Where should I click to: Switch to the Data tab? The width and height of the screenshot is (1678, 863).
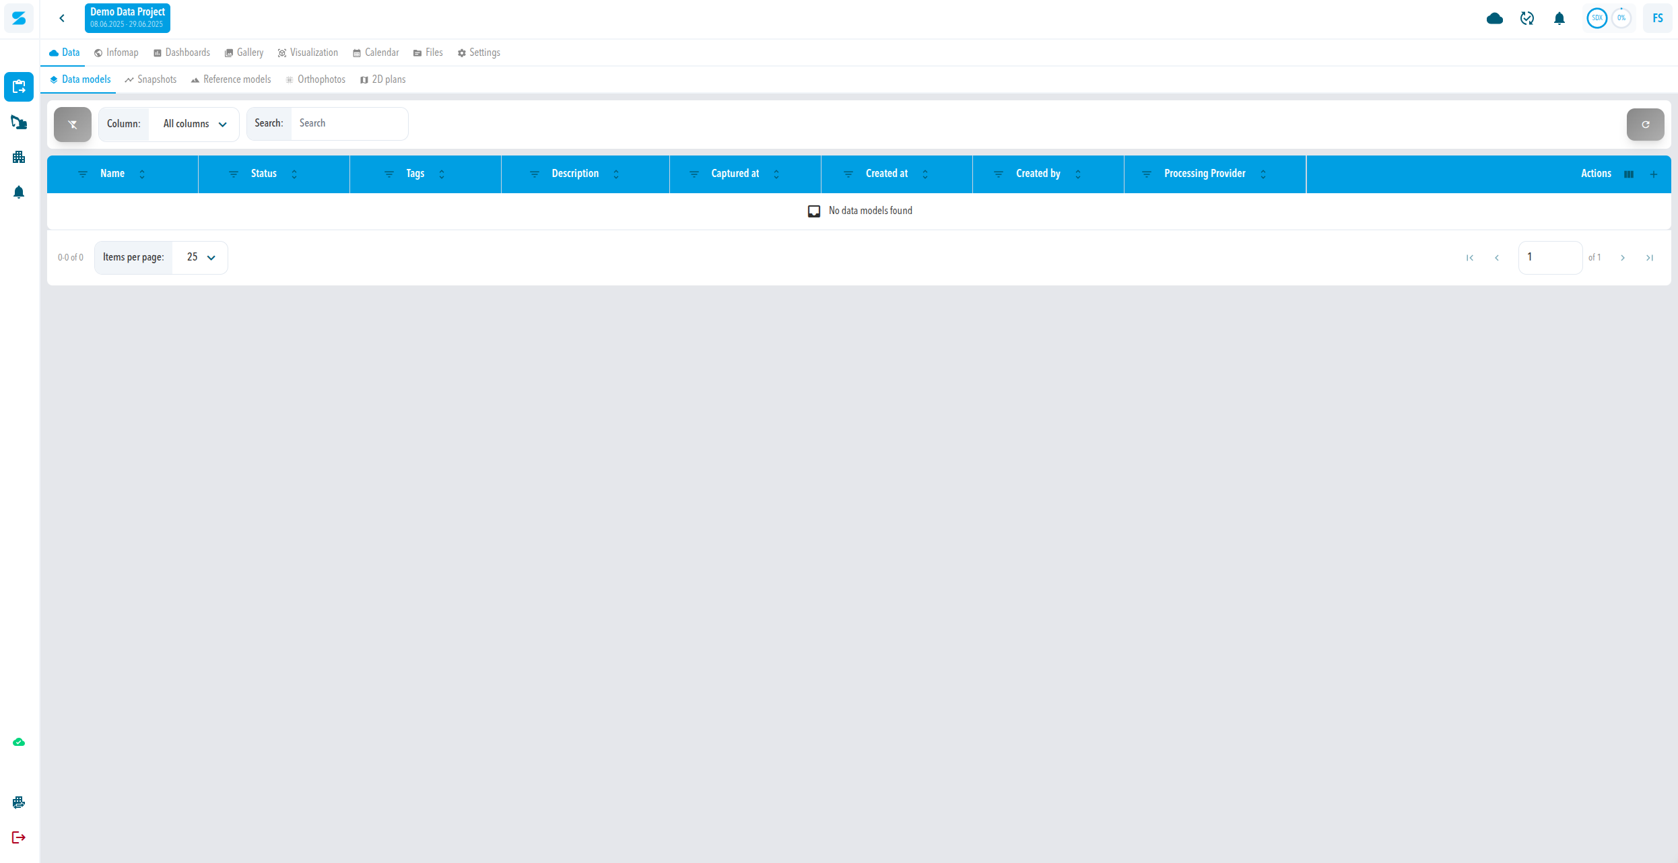click(64, 53)
